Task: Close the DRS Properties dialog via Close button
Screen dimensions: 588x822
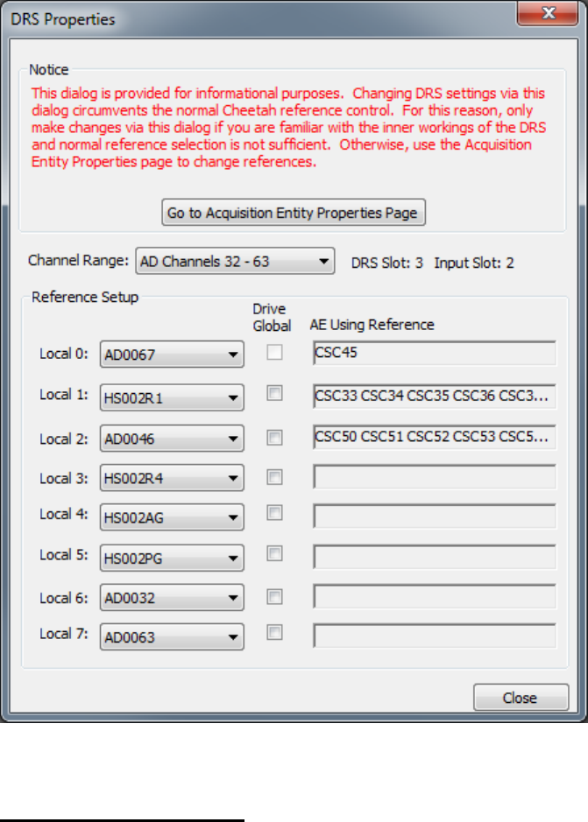Action: point(521,697)
